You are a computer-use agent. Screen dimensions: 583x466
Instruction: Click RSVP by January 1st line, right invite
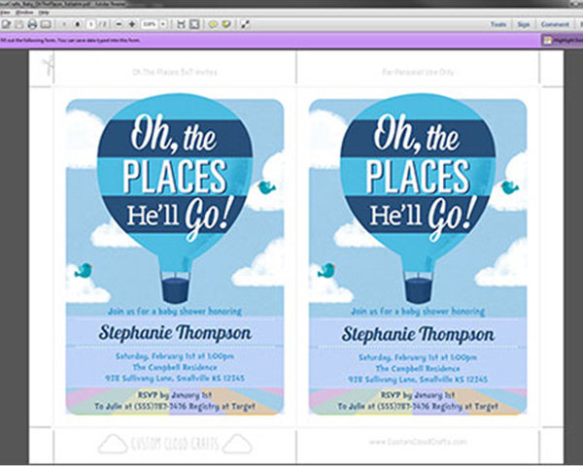pos(418,395)
